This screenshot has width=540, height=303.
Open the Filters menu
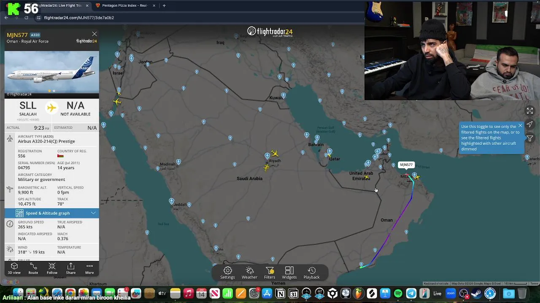click(270, 273)
